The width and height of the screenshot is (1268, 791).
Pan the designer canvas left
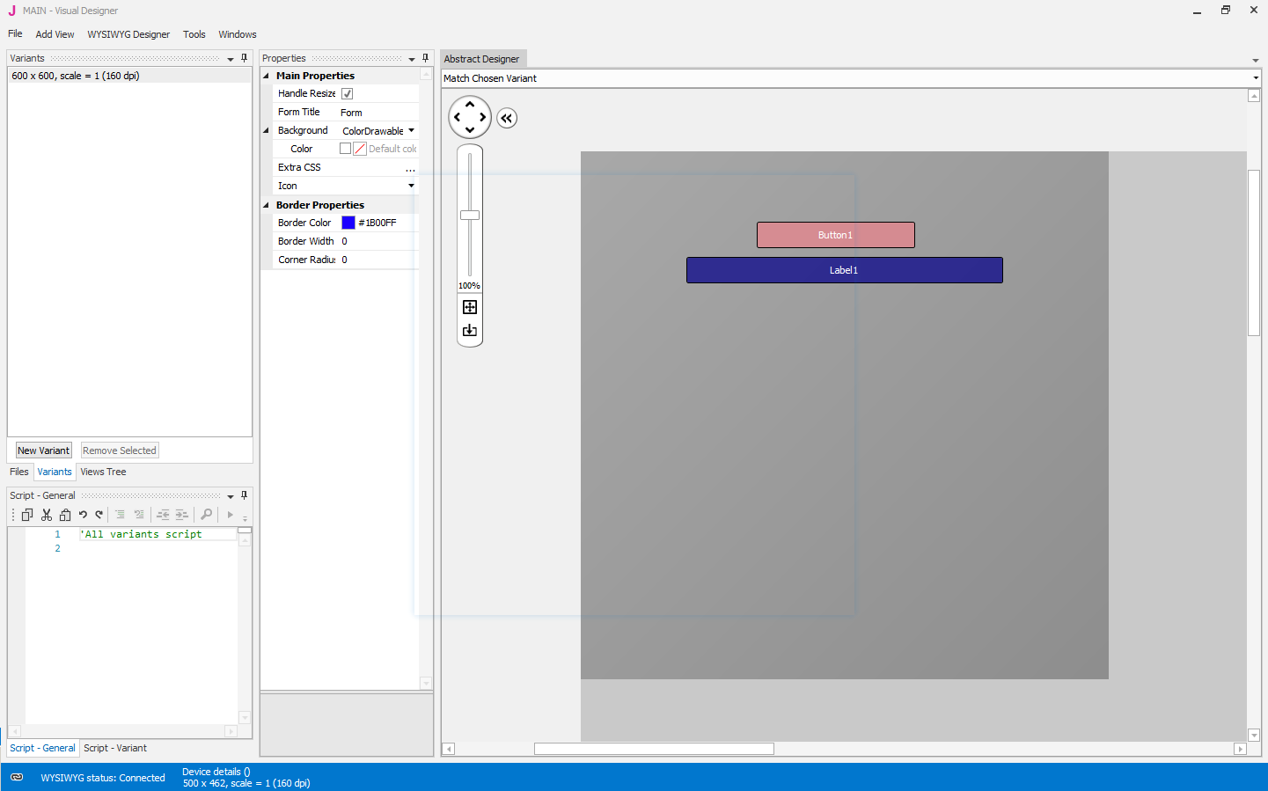pos(457,117)
